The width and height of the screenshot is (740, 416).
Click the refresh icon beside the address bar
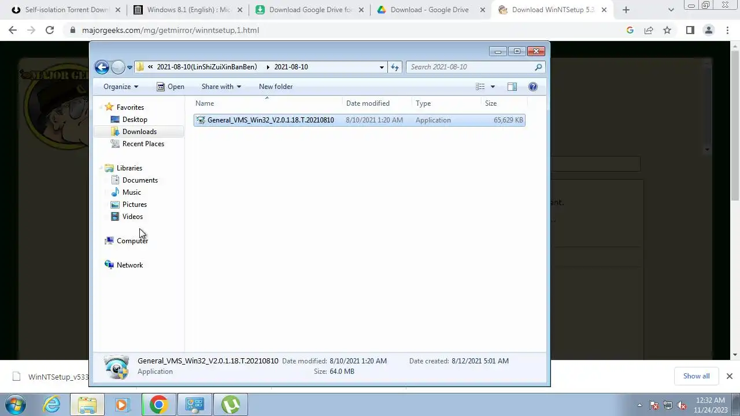pos(395,67)
